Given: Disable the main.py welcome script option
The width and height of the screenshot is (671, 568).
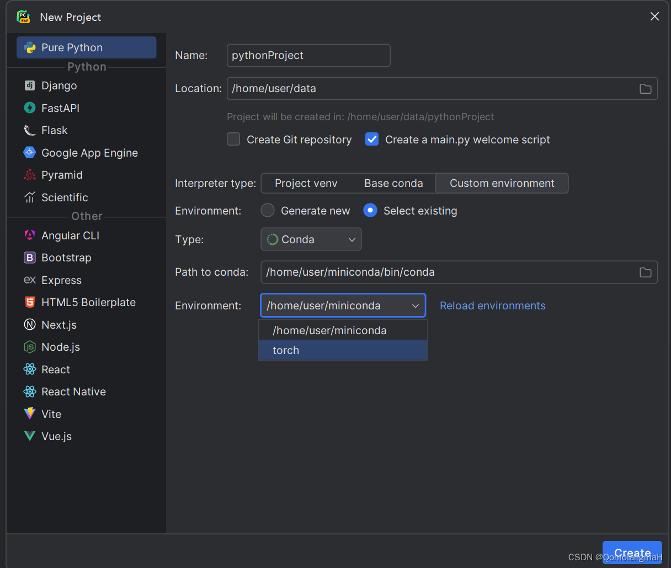Looking at the screenshot, I should tap(371, 139).
